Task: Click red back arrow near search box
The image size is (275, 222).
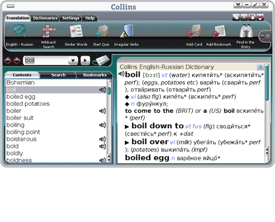Action: (x=8, y=60)
